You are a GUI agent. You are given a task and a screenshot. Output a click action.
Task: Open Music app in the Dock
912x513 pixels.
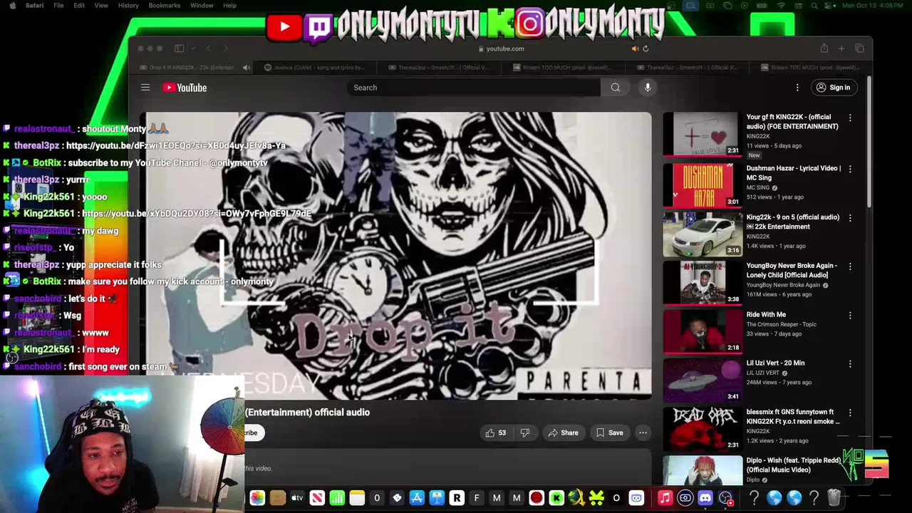point(665,498)
